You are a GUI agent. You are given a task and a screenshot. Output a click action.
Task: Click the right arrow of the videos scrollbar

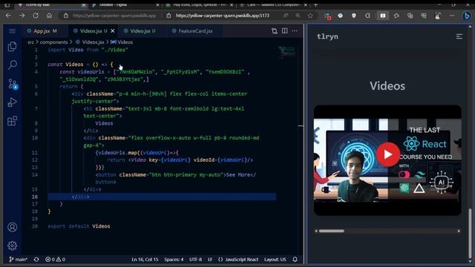tap(459, 231)
